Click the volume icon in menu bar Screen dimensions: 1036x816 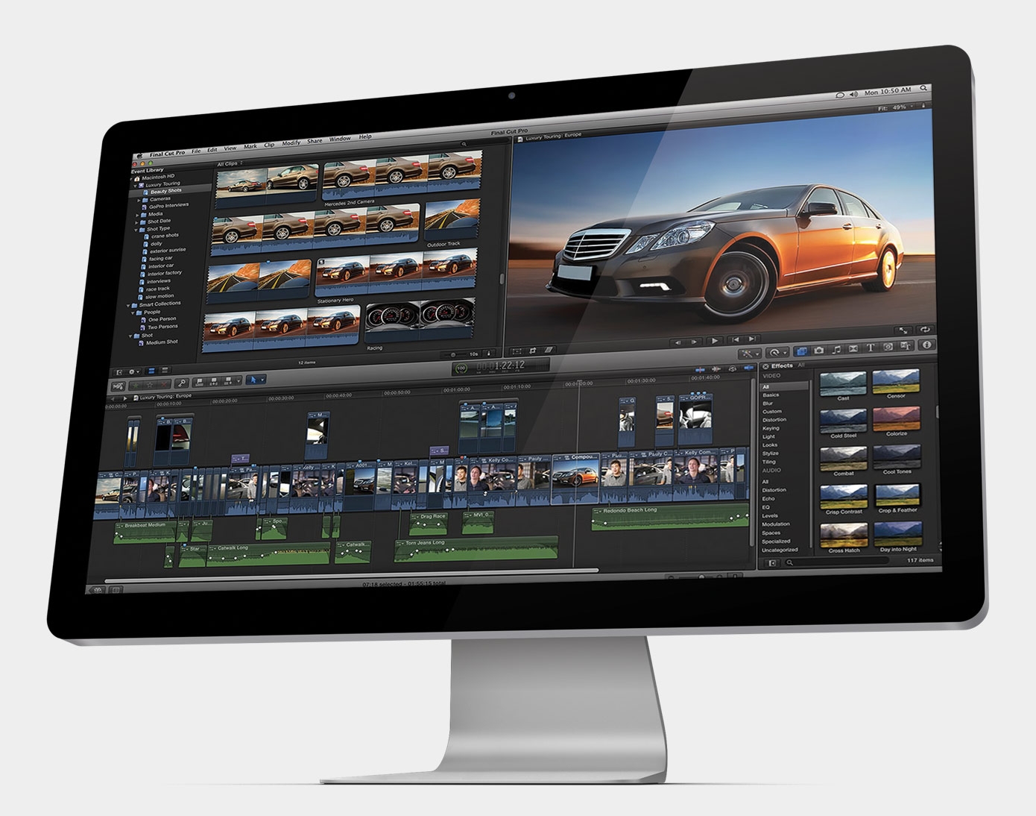click(x=854, y=94)
